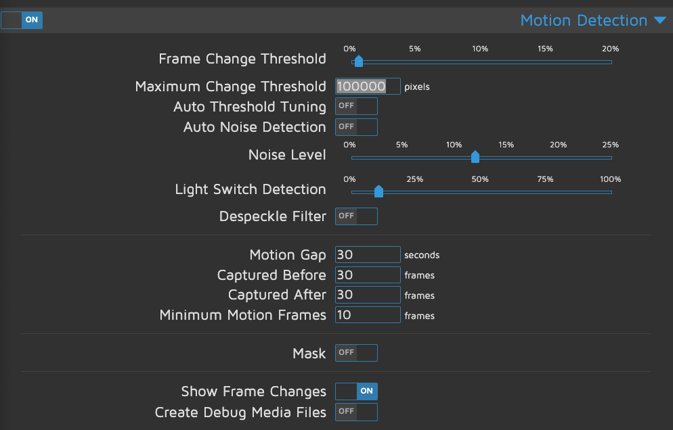This screenshot has height=430, width=673.
Task: Click the Frame Change Threshold slider handle
Action: [359, 62]
